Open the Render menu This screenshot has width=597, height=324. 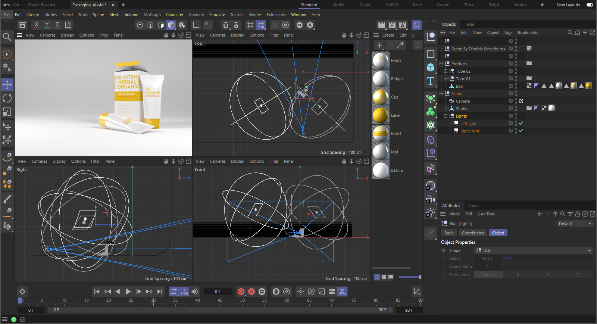(255, 15)
